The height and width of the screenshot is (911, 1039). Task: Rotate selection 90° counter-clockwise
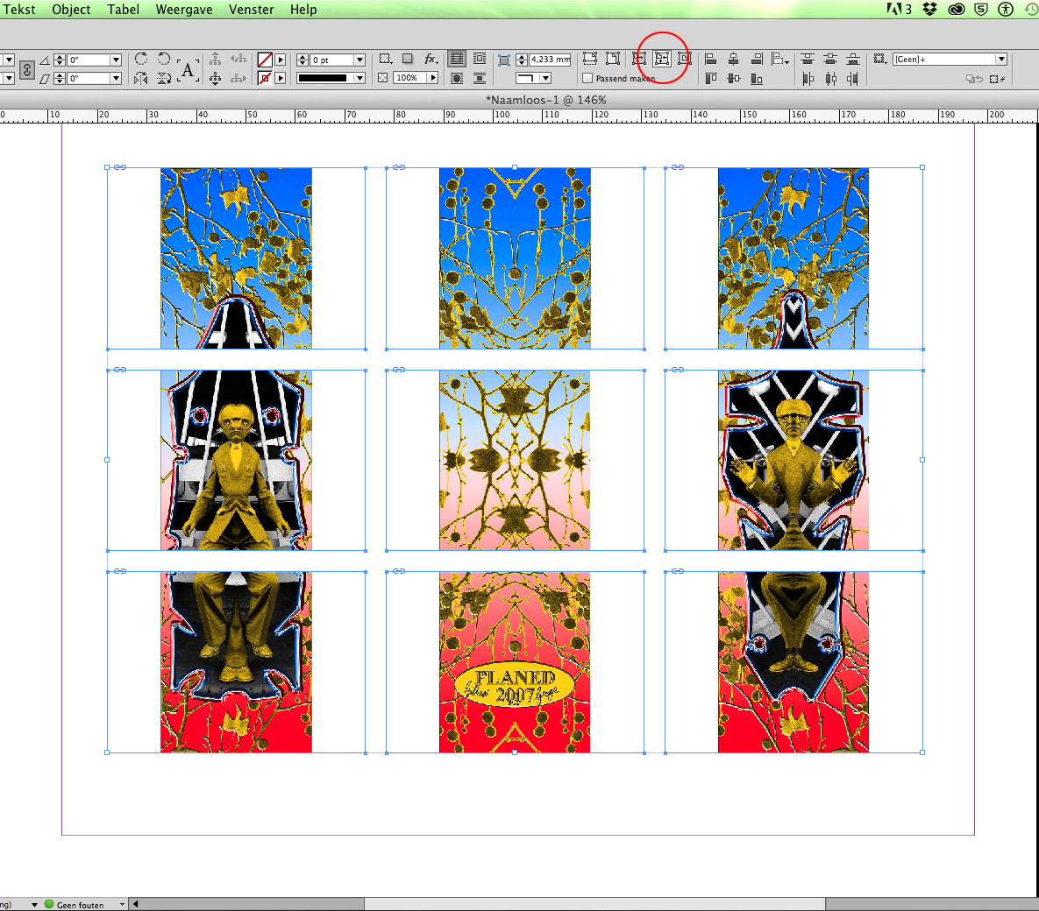click(x=164, y=59)
